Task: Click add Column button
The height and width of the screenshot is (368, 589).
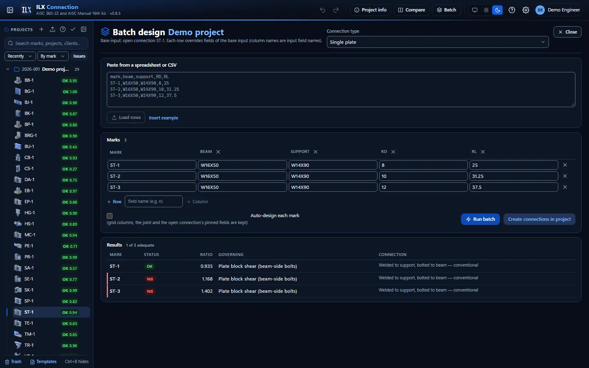Action: point(198,202)
